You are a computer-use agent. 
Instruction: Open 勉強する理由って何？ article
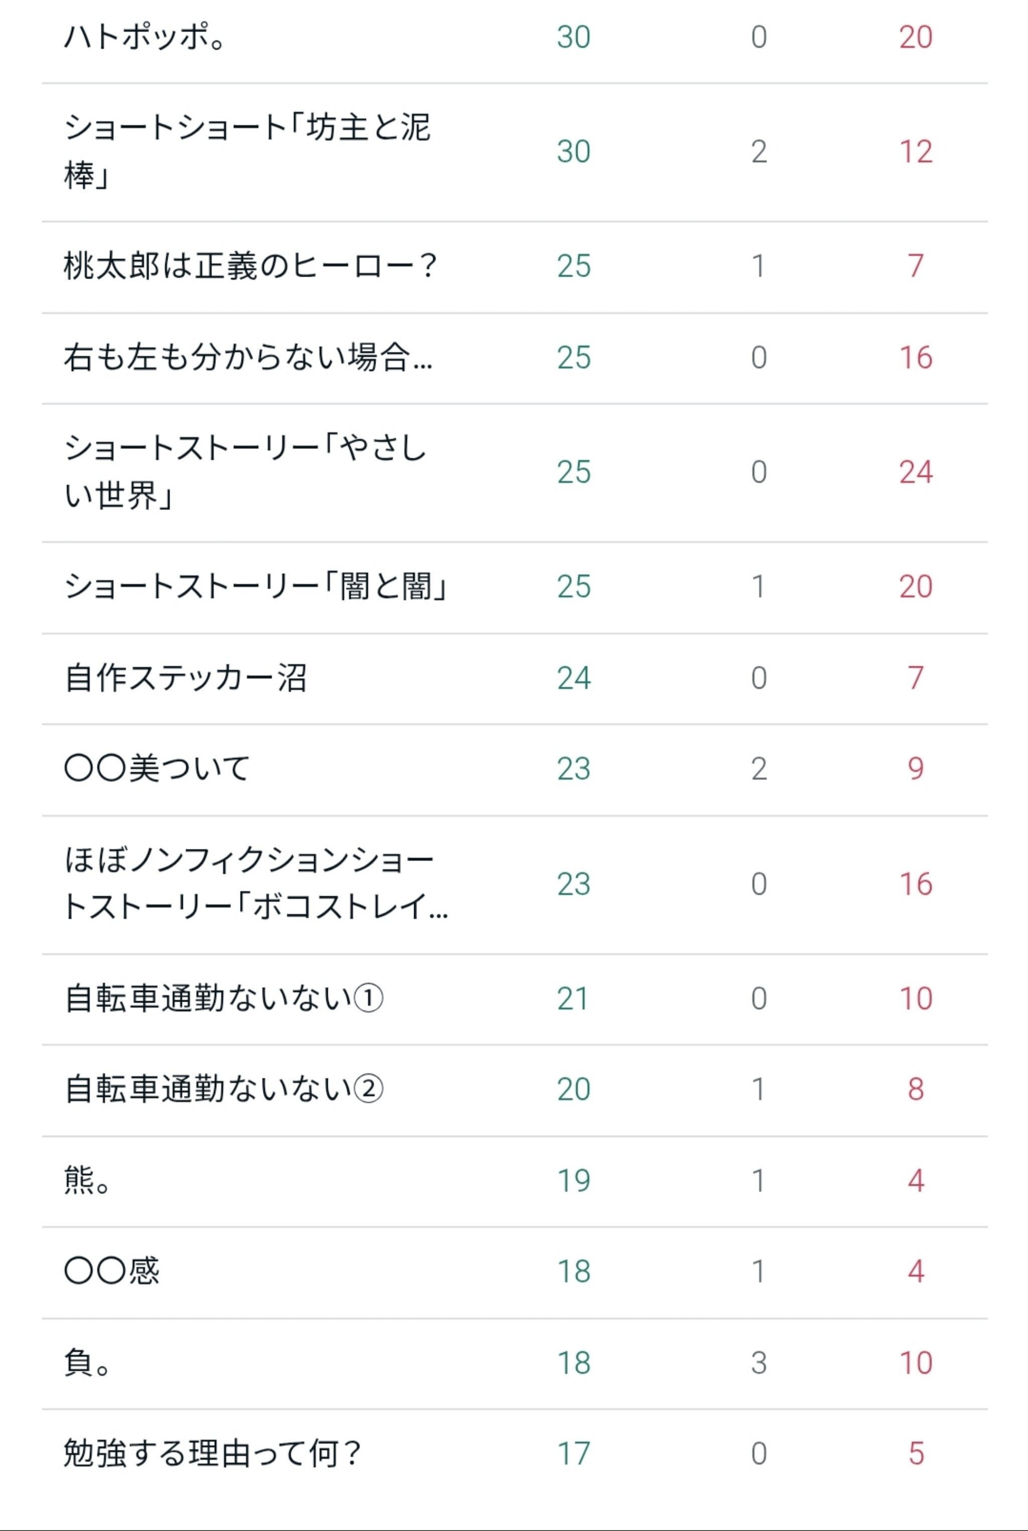[212, 1454]
